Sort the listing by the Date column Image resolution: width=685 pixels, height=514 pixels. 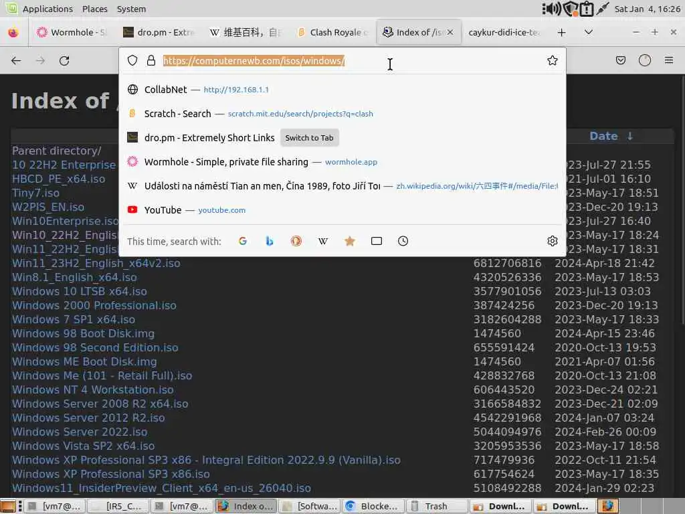tap(603, 136)
